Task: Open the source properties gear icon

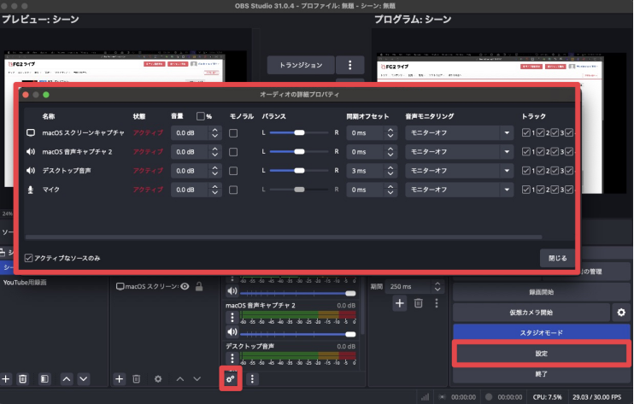Action: pos(157,378)
